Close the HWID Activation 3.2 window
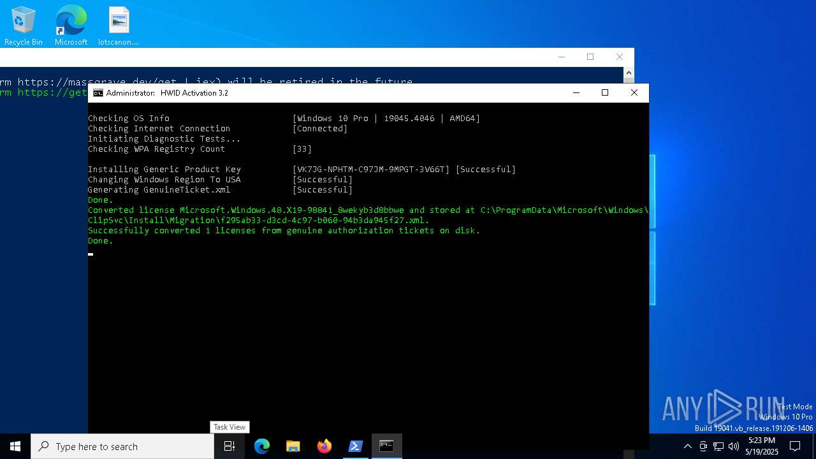 coord(634,93)
